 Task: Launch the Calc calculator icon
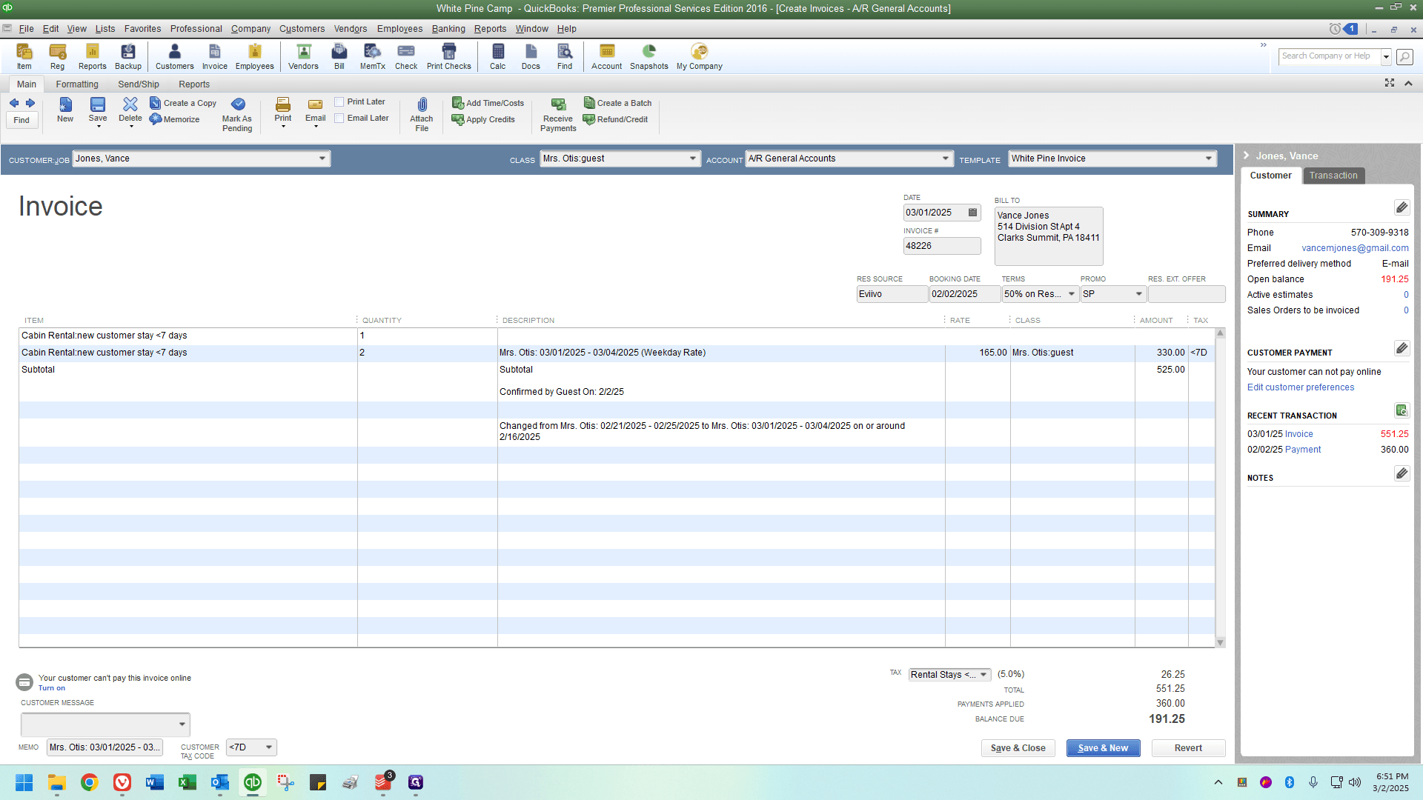point(497,56)
